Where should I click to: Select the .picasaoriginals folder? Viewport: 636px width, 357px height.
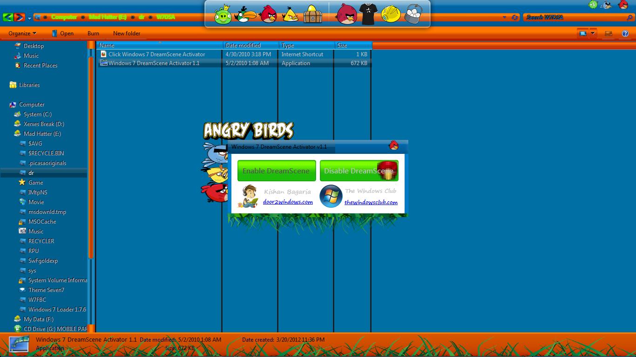click(x=47, y=163)
